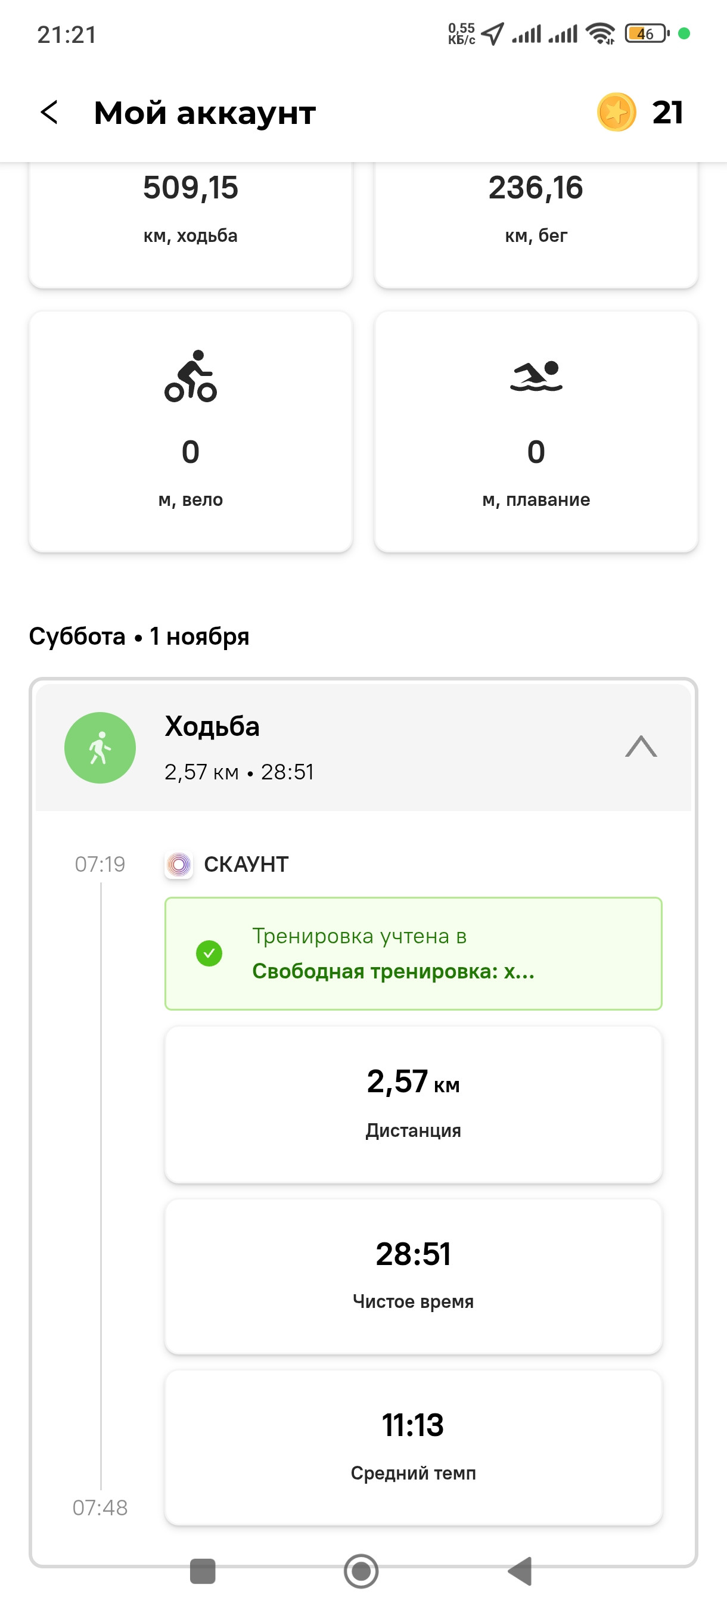This screenshot has height=1616, width=727.
Task: Tap the green walking activity icon
Action: [100, 747]
